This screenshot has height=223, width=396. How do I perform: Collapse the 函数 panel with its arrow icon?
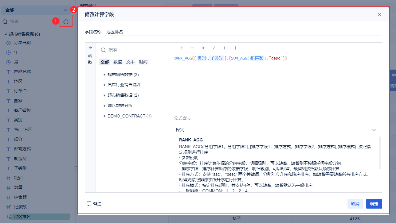[x=90, y=48]
